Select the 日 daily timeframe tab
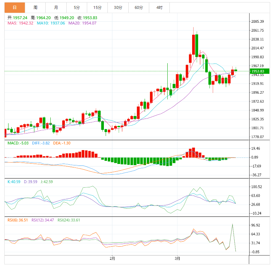The width and height of the screenshot is (274, 269). coord(15,7)
